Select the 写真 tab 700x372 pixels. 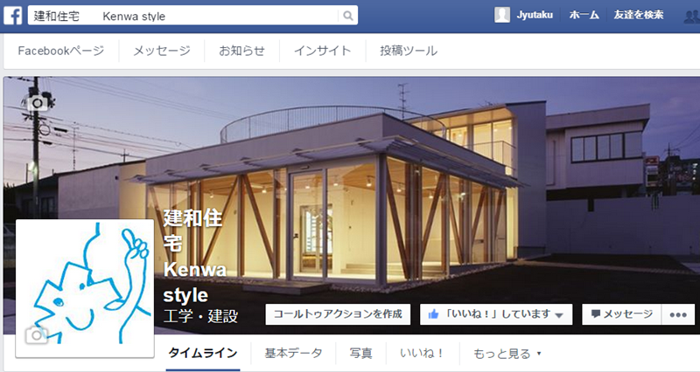[x=360, y=354]
